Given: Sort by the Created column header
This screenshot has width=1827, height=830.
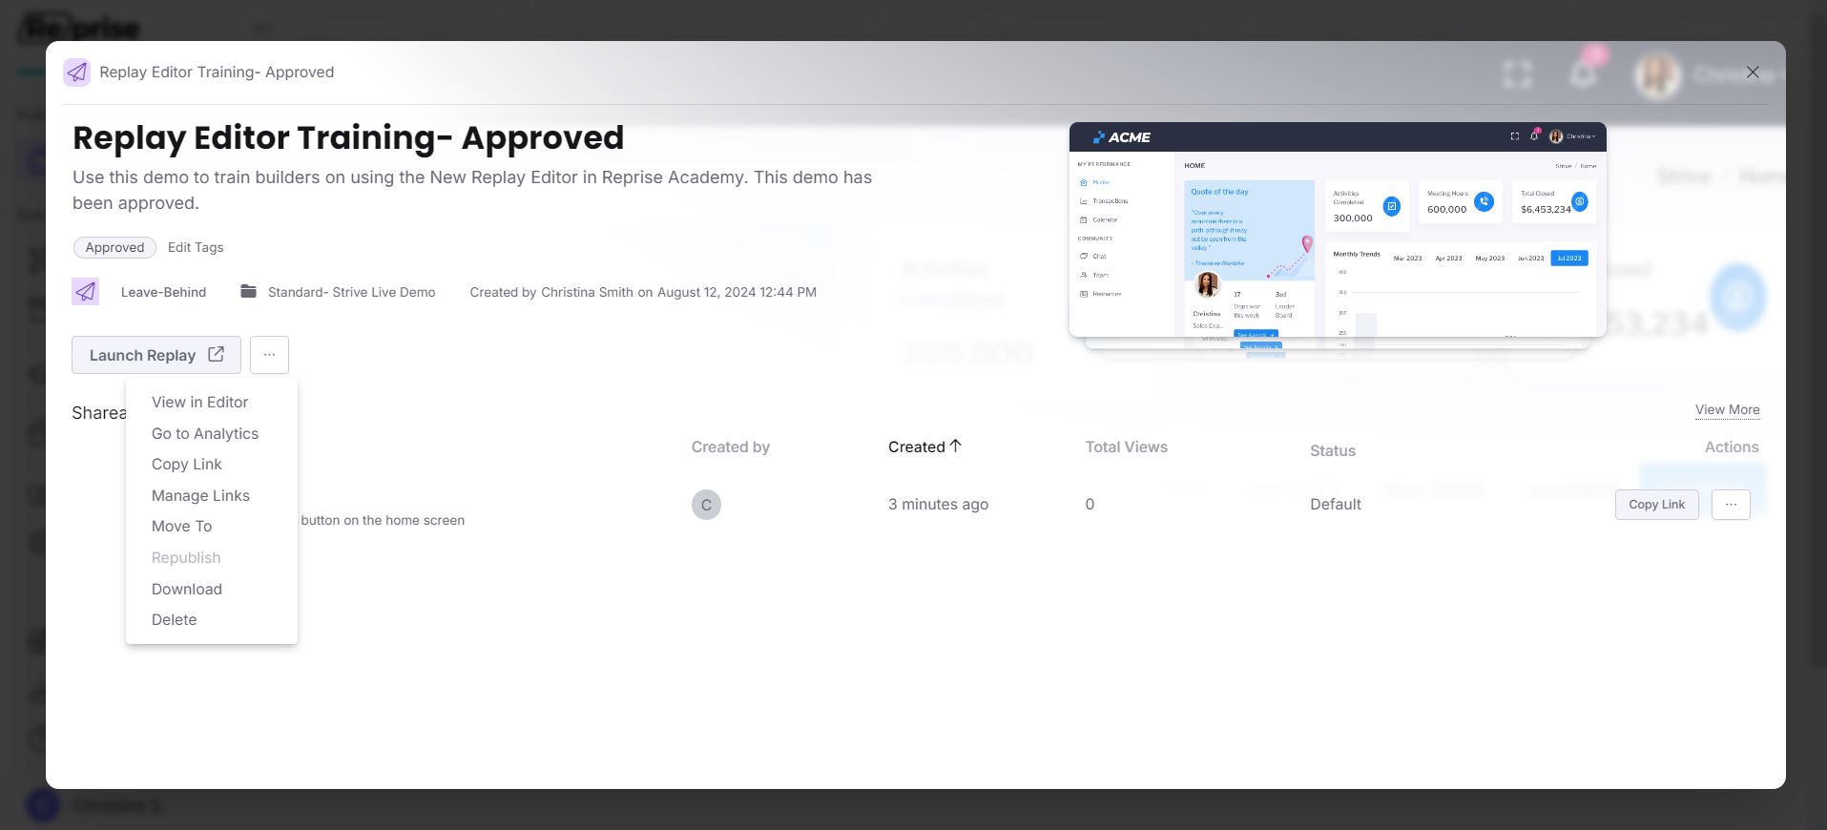Looking at the screenshot, I should click(916, 446).
